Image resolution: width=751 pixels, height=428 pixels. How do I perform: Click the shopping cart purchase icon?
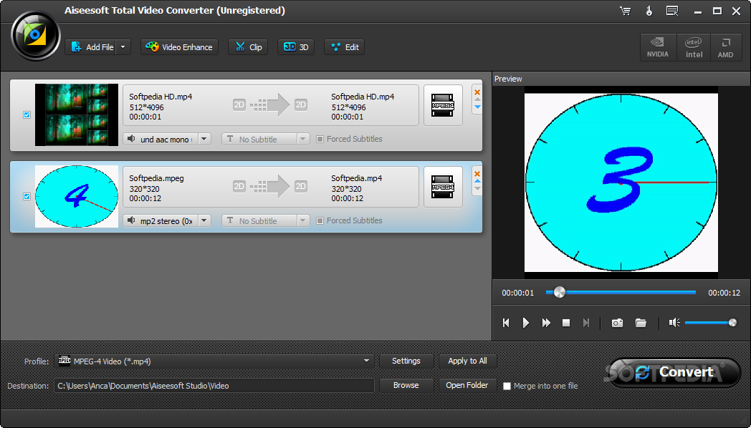tap(625, 11)
